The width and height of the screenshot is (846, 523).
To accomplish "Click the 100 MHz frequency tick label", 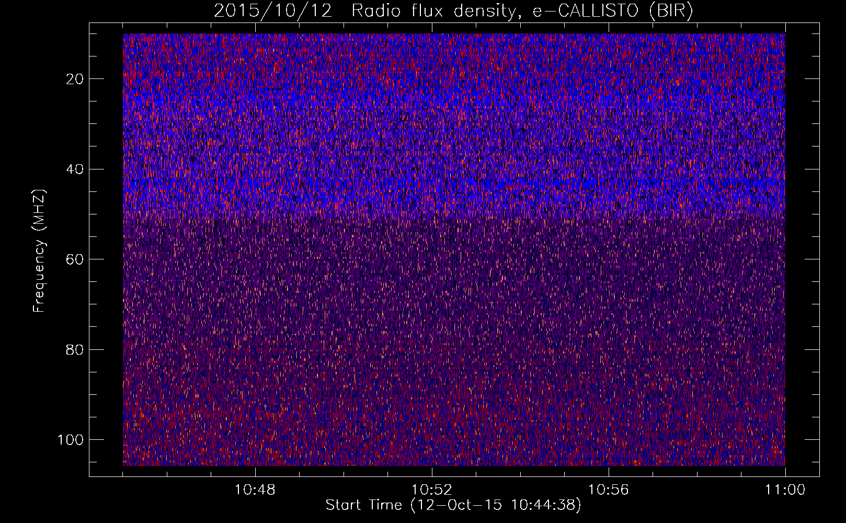I will pyautogui.click(x=71, y=440).
